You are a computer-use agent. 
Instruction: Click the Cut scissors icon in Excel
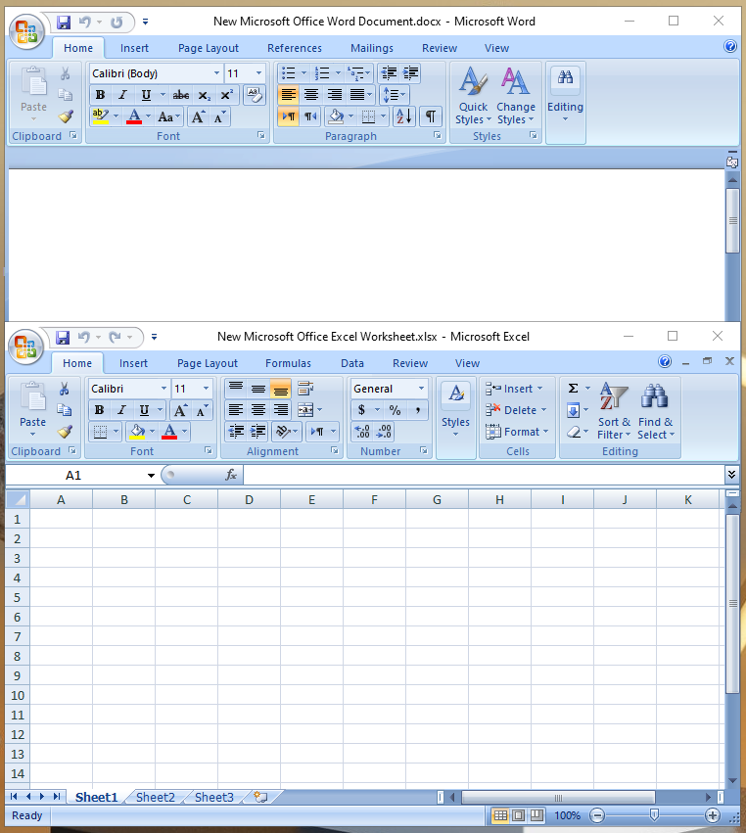click(x=65, y=389)
